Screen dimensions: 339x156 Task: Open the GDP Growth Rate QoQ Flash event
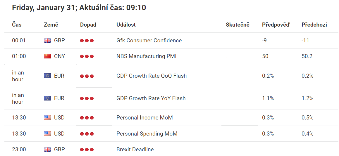(152, 76)
